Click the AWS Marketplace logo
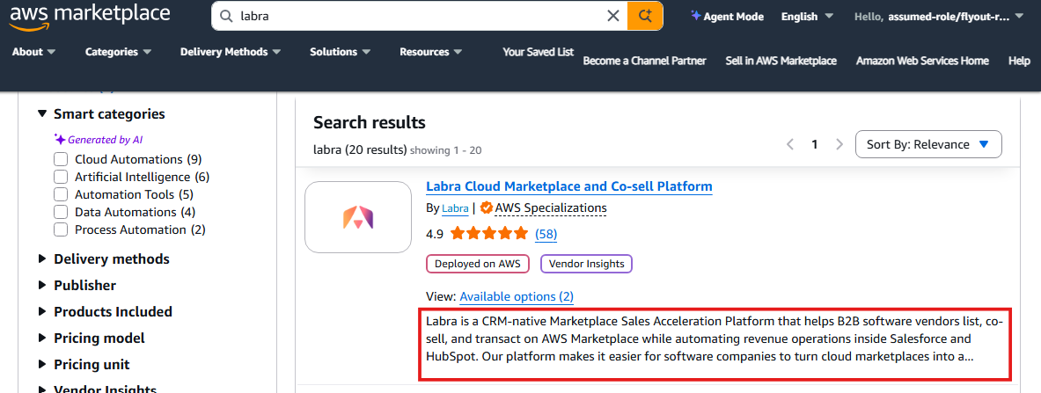This screenshot has height=393, width=1041. click(90, 17)
